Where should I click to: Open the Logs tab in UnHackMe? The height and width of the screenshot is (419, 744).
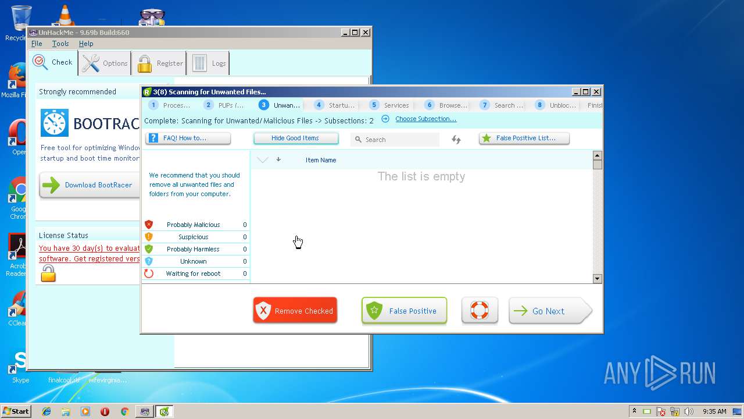point(208,63)
